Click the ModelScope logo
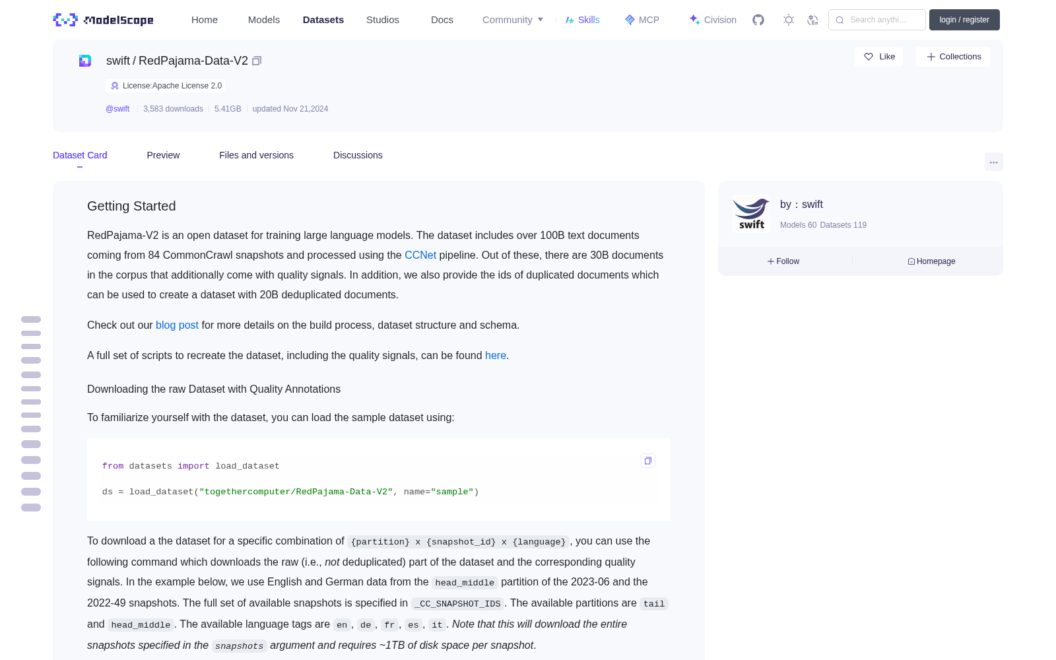Image resolution: width=1056 pixels, height=660 pixels. coord(103,20)
